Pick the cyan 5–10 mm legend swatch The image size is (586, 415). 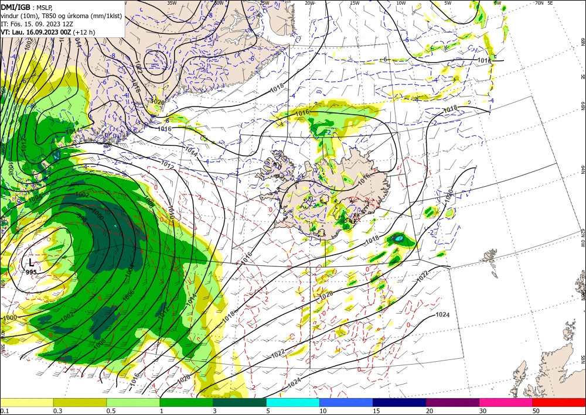(x=293, y=402)
